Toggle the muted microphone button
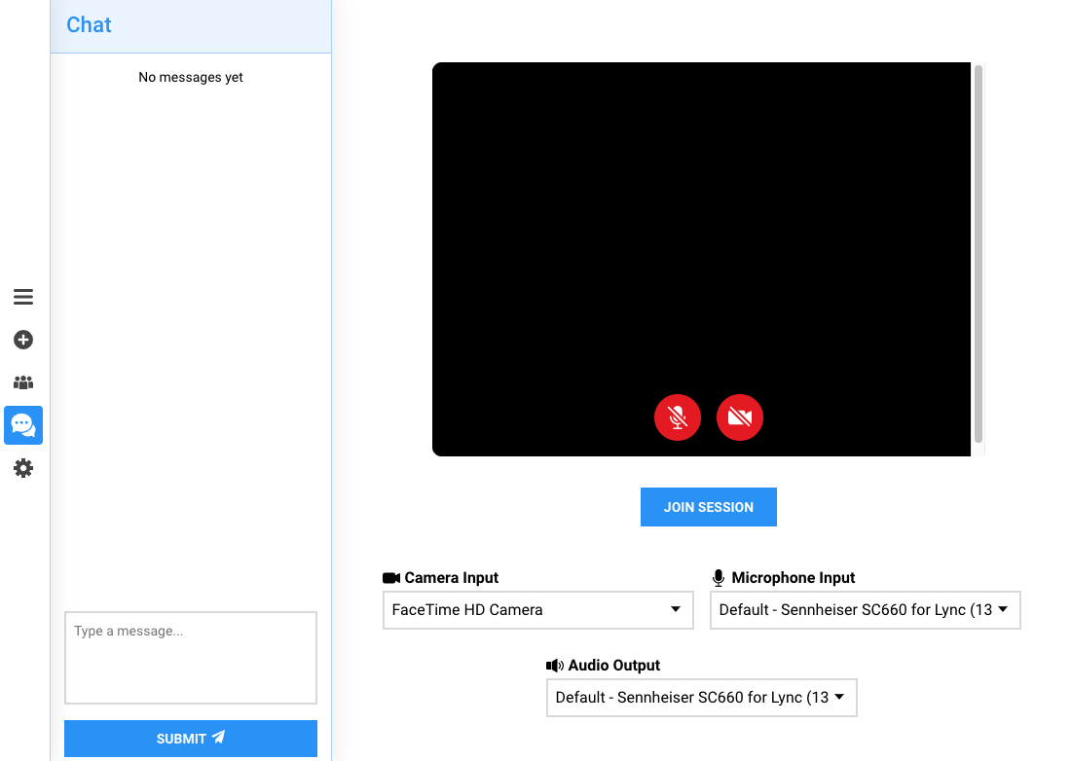The image size is (1071, 761). click(x=678, y=417)
